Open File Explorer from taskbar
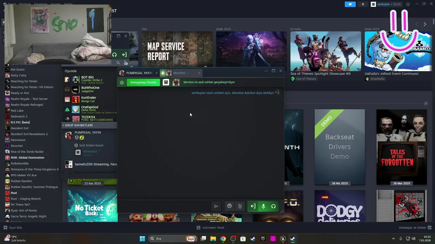This screenshot has height=244, width=435. [x=213, y=239]
